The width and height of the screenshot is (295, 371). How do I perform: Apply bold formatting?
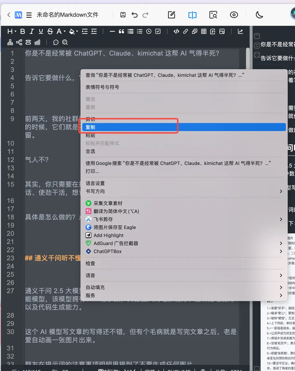click(x=23, y=32)
